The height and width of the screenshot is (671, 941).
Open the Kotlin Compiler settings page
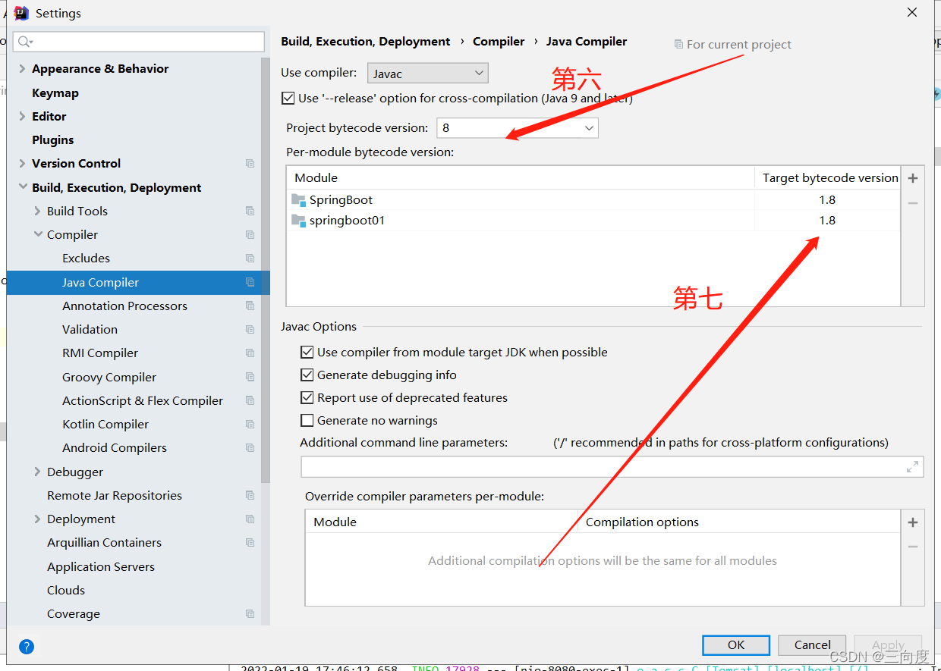[x=105, y=424]
